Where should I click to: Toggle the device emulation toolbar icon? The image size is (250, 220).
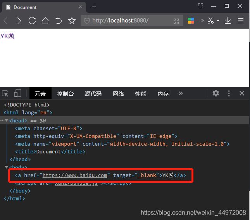[17, 93]
